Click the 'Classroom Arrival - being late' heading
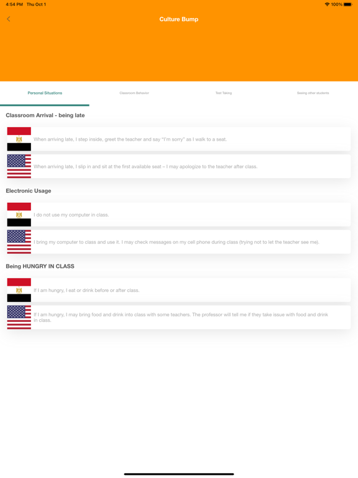 point(45,115)
